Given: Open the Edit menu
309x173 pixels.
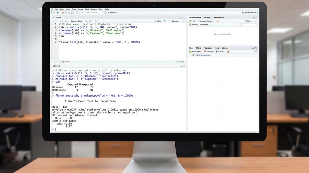Looking at the screenshot, I should [57, 9].
